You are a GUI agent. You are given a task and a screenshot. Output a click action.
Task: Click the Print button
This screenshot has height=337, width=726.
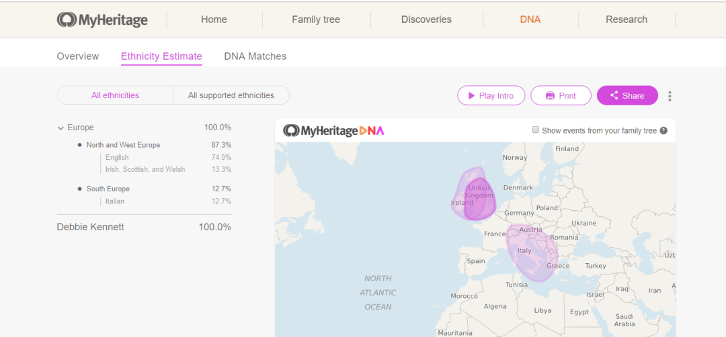pyautogui.click(x=561, y=96)
